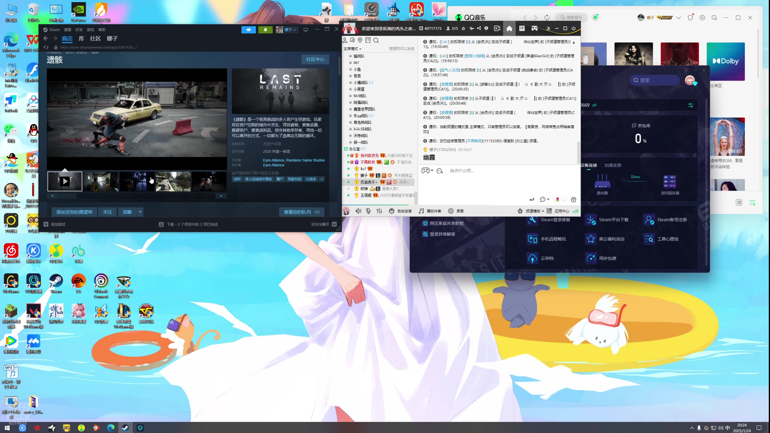Open Steam downloads status icon
Viewport: 770px width, 433px height.
point(161,224)
